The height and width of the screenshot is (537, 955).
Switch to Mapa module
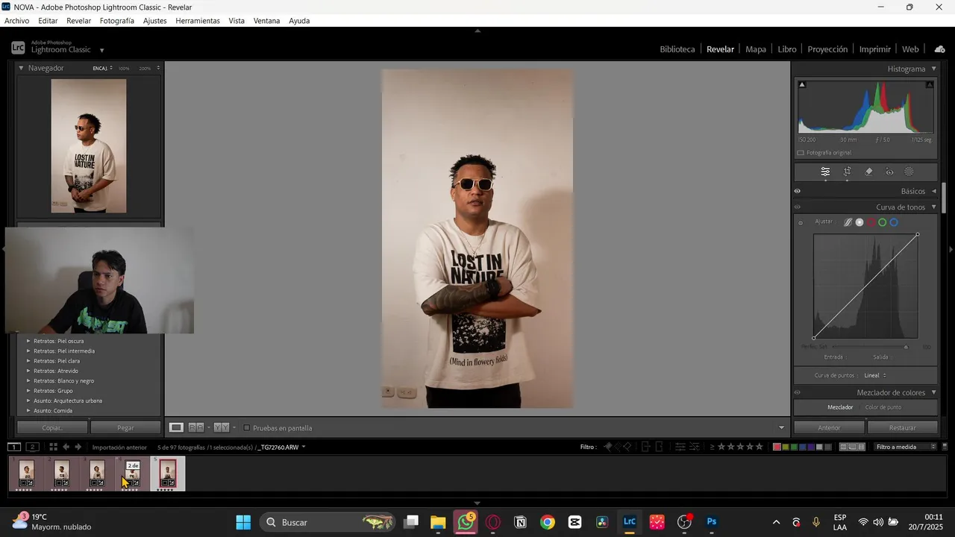[x=756, y=49]
